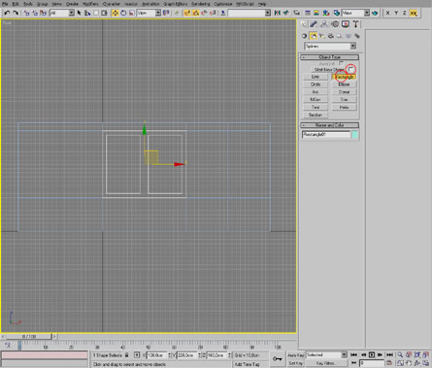The width and height of the screenshot is (432, 368).
Task: Restrict movement to X axis
Action: (x=387, y=13)
